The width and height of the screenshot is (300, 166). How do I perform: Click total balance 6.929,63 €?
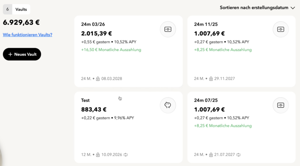[x=21, y=22]
